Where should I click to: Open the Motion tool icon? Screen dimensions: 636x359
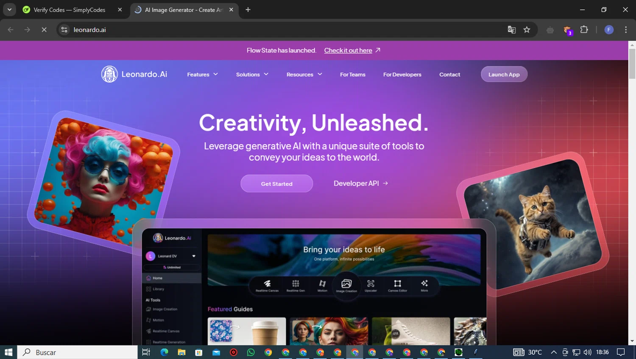(x=322, y=286)
